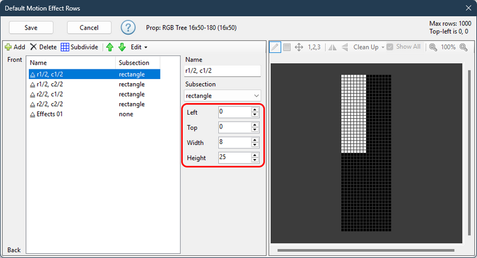The height and width of the screenshot is (258, 477).
Task: Open the Edit dropdown menu
Action: [x=139, y=47]
